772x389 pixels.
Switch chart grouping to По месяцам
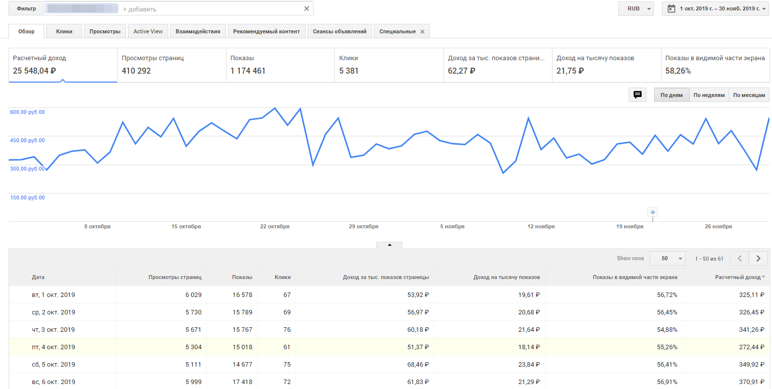(x=749, y=95)
